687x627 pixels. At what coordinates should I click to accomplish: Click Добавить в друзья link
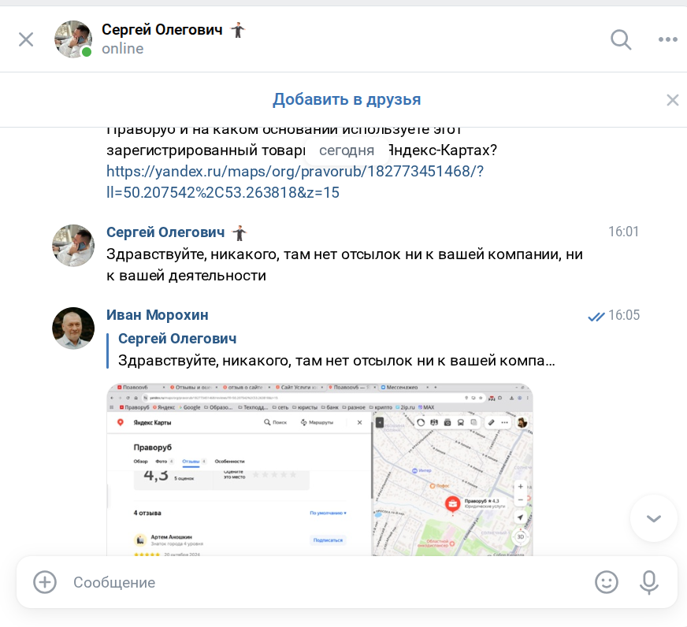[347, 99]
